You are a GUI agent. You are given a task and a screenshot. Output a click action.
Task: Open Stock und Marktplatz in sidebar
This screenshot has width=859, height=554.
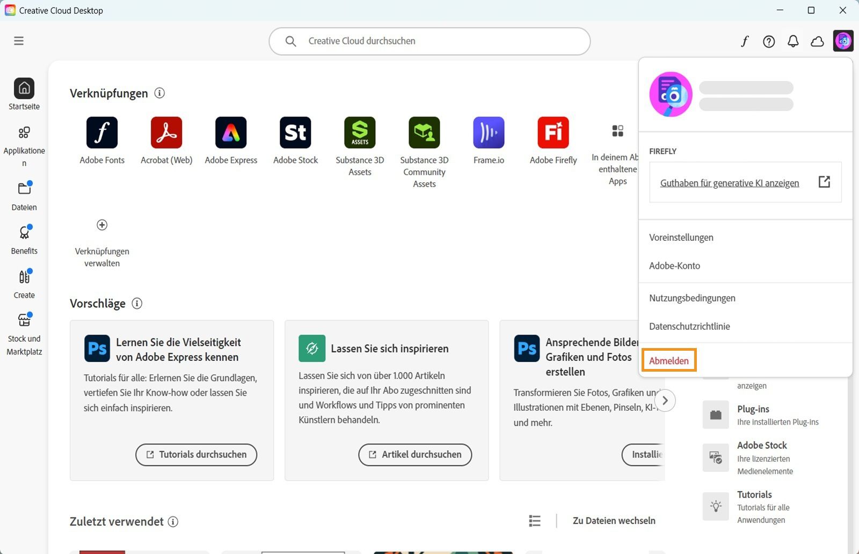point(24,334)
